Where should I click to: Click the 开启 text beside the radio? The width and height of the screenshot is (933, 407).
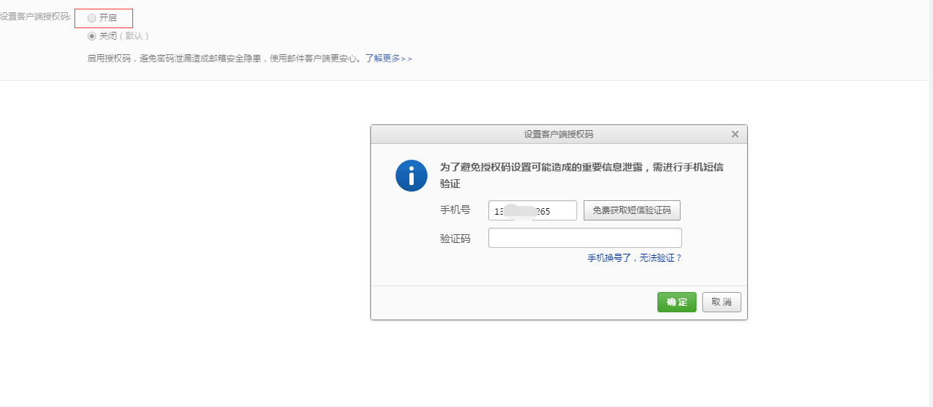[108, 17]
